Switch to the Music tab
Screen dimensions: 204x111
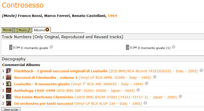tap(25, 30)
